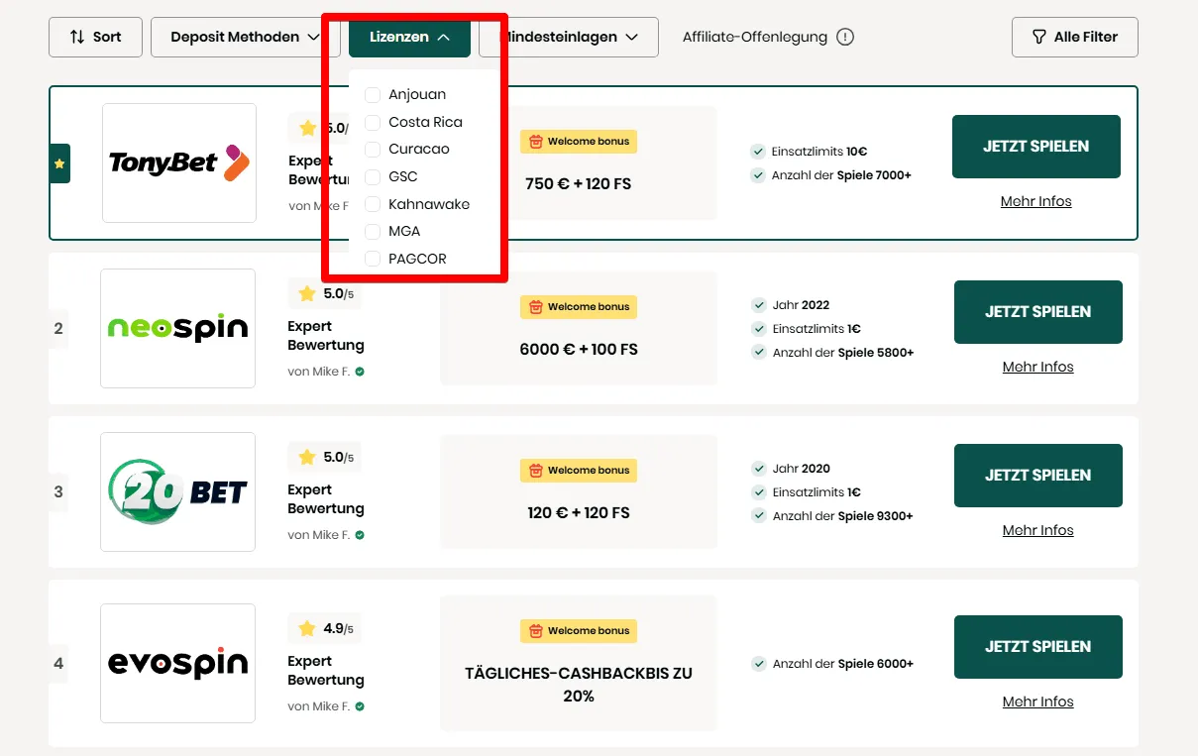Image resolution: width=1198 pixels, height=756 pixels.
Task: Tick the Anjouan license checkbox
Action: [x=373, y=94]
